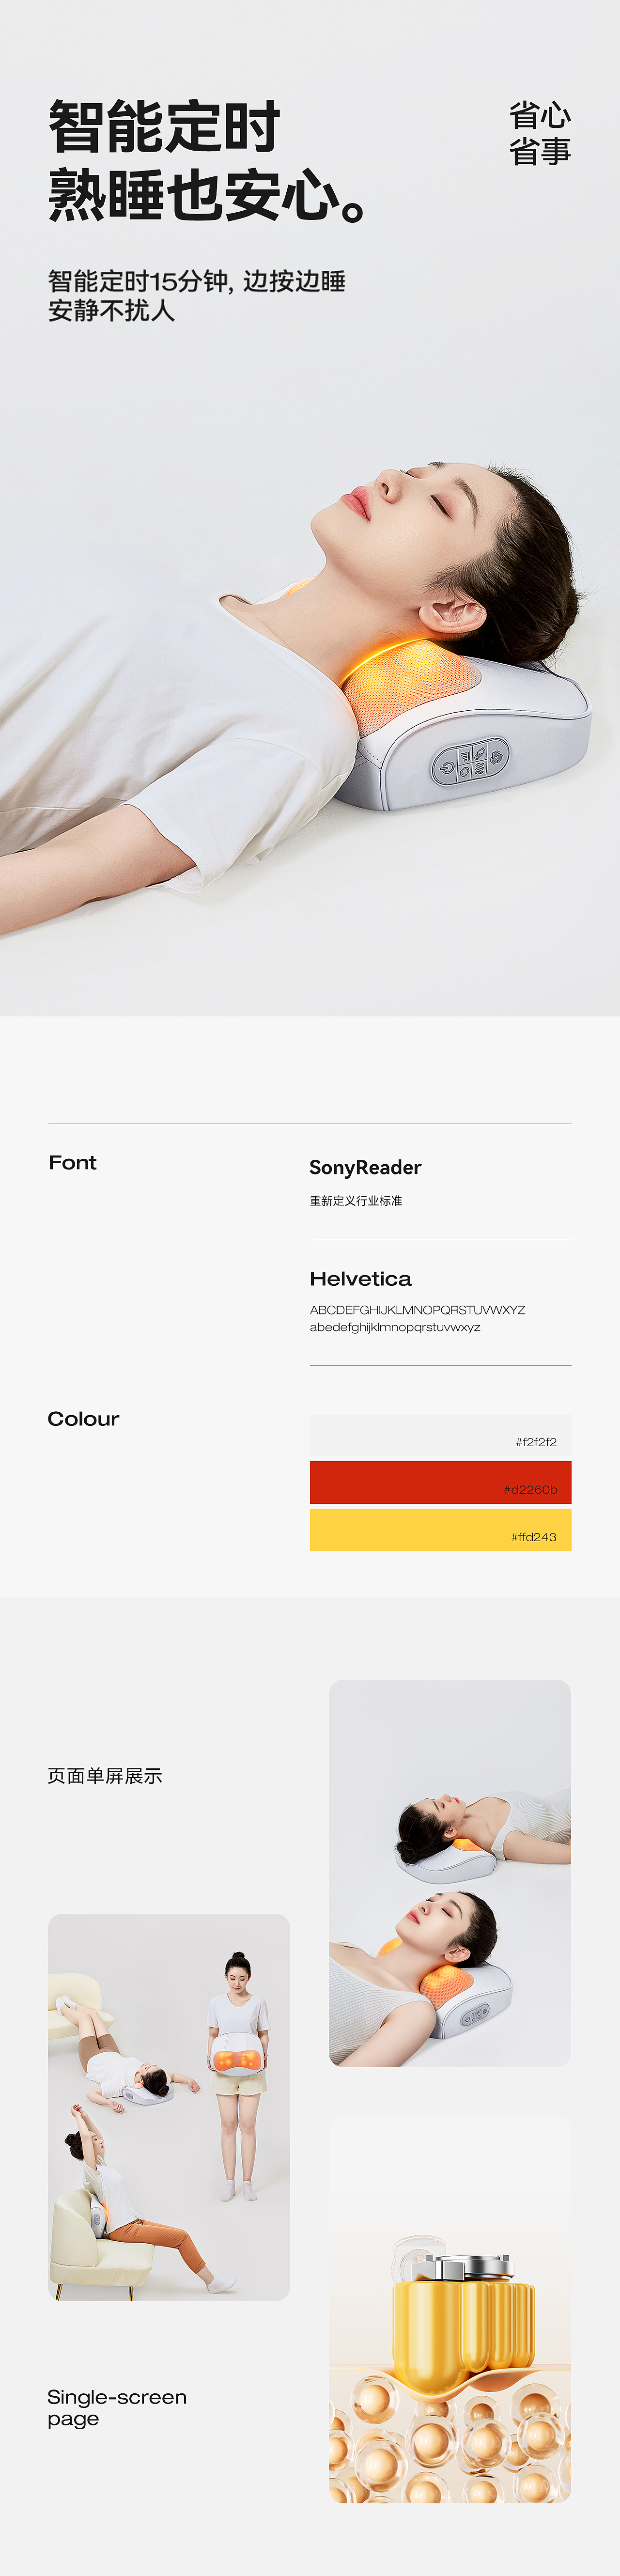The image size is (620, 2576).
Task: Select the #f2f2f2 light gray swatch
Action: point(440,1435)
